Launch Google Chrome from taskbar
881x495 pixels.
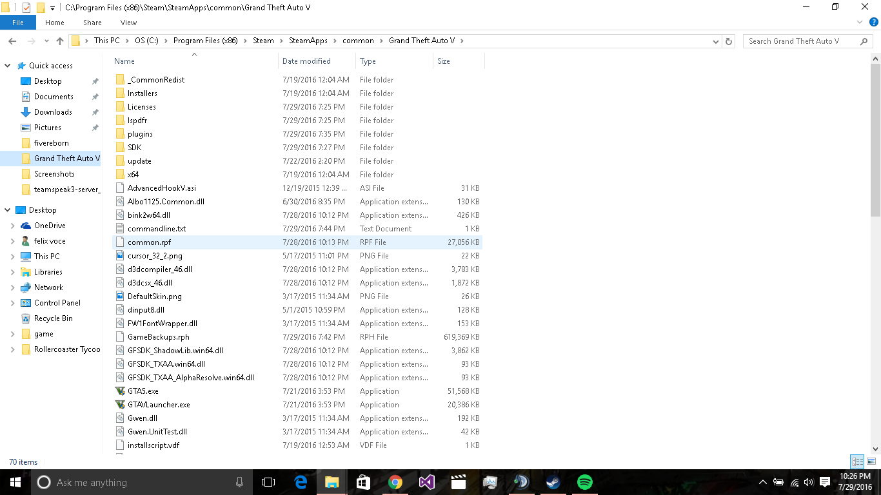[395, 482]
